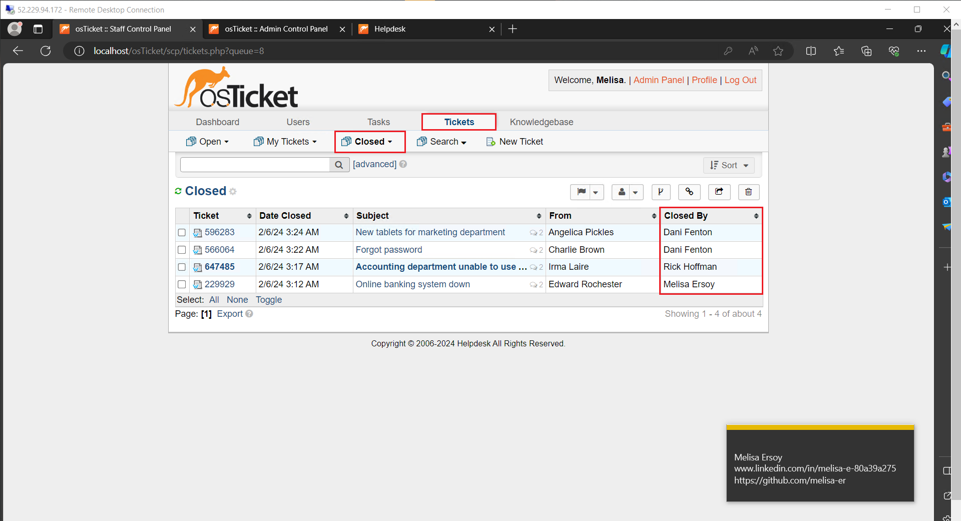Go back using browser back arrow
This screenshot has width=961, height=521.
click(18, 51)
